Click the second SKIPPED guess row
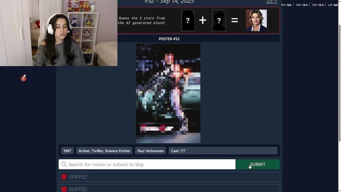341x192 pixels. [169, 188]
